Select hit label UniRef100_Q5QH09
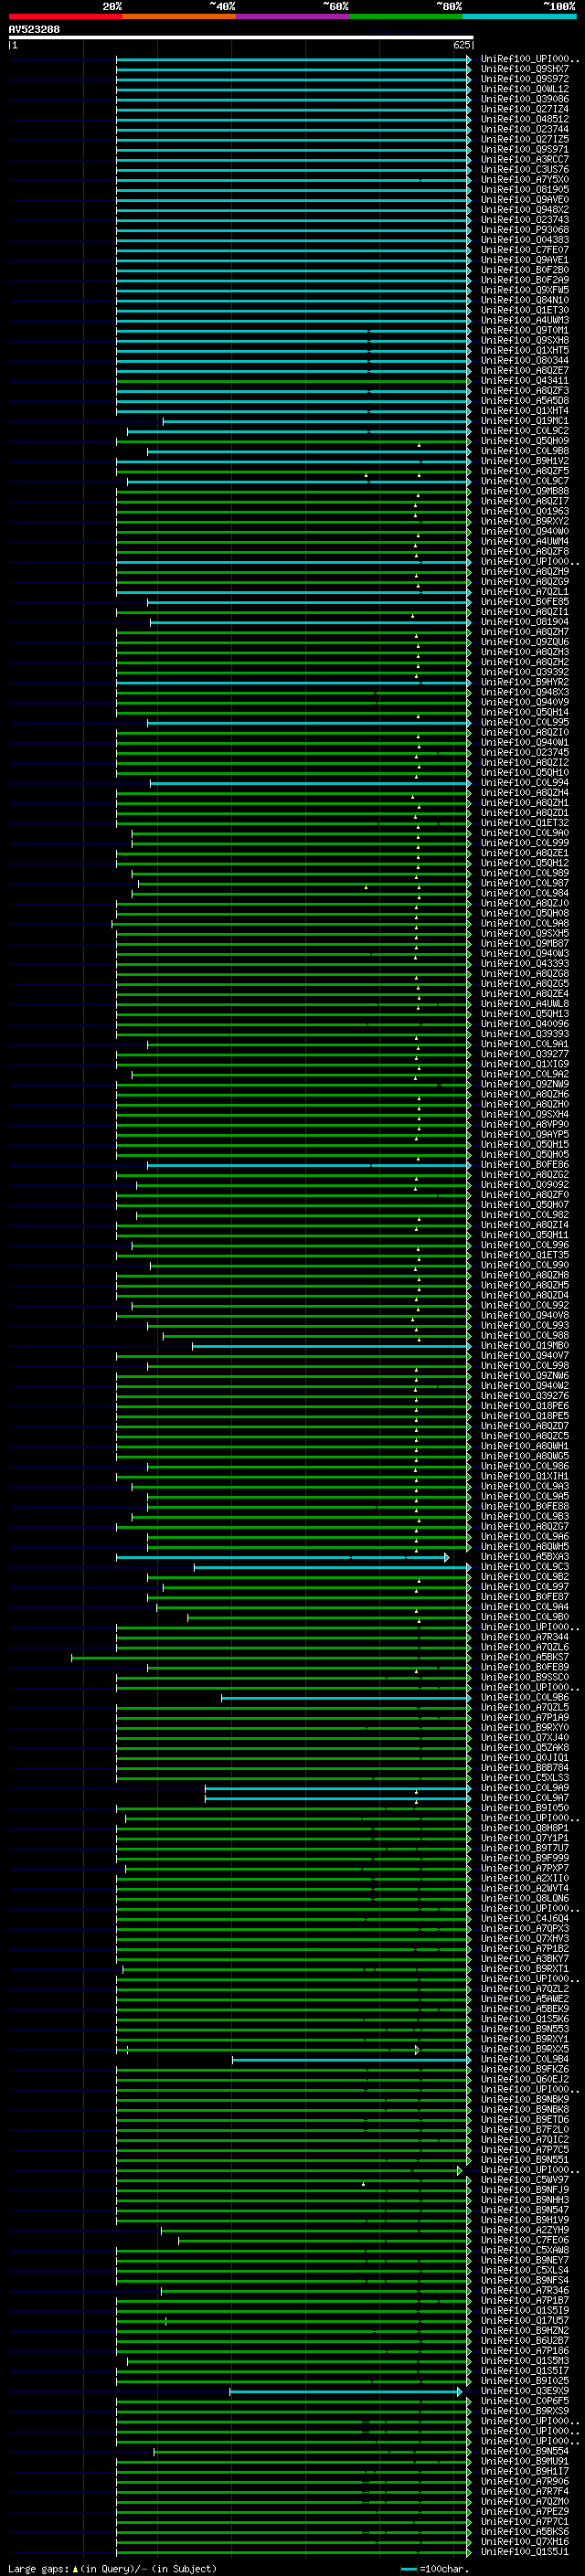Screen dimensions: 585x2576 (x=524, y=441)
